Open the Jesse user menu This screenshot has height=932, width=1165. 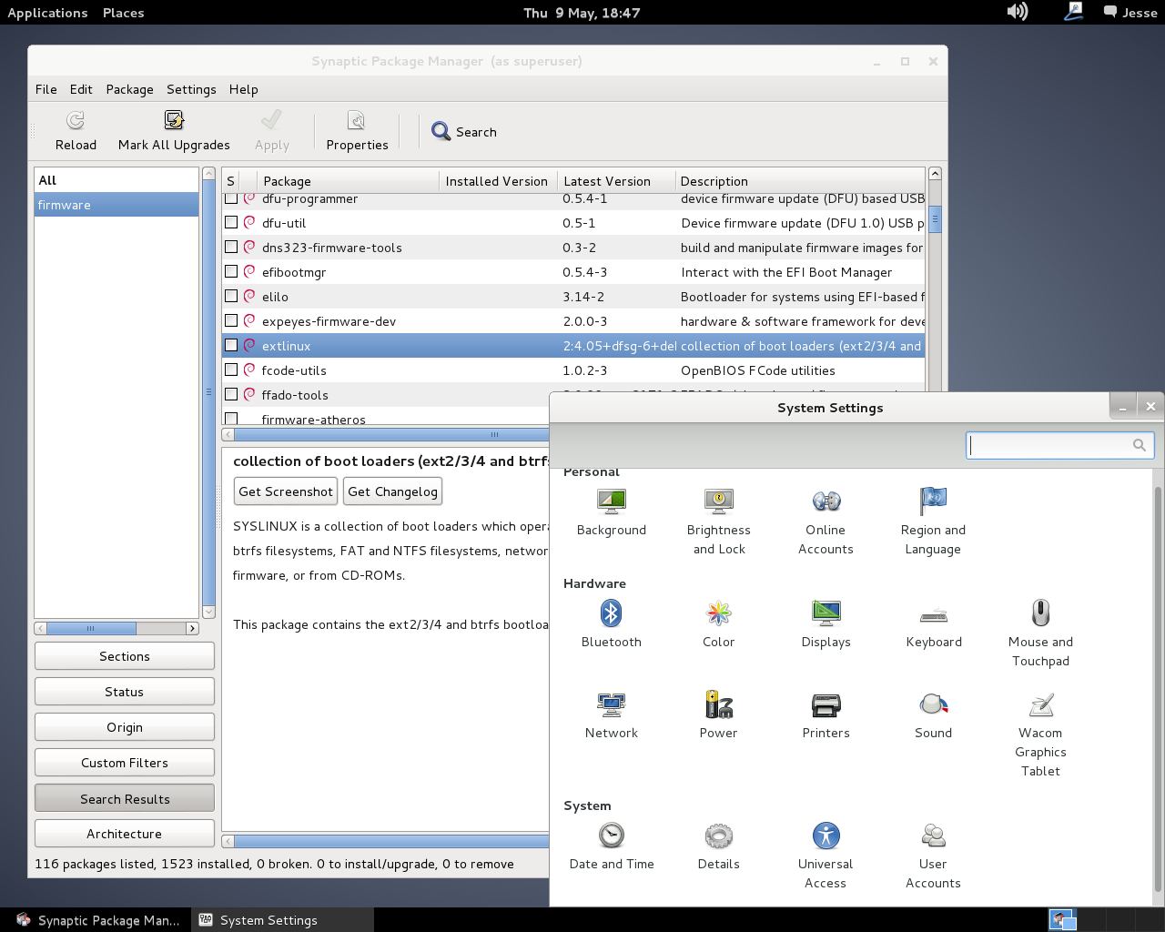click(x=1130, y=13)
